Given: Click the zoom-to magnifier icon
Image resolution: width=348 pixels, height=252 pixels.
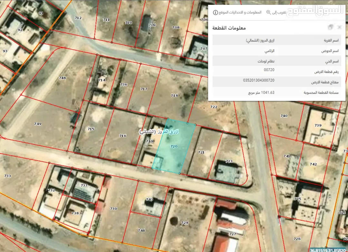Looking at the screenshot, I should (268, 13).
